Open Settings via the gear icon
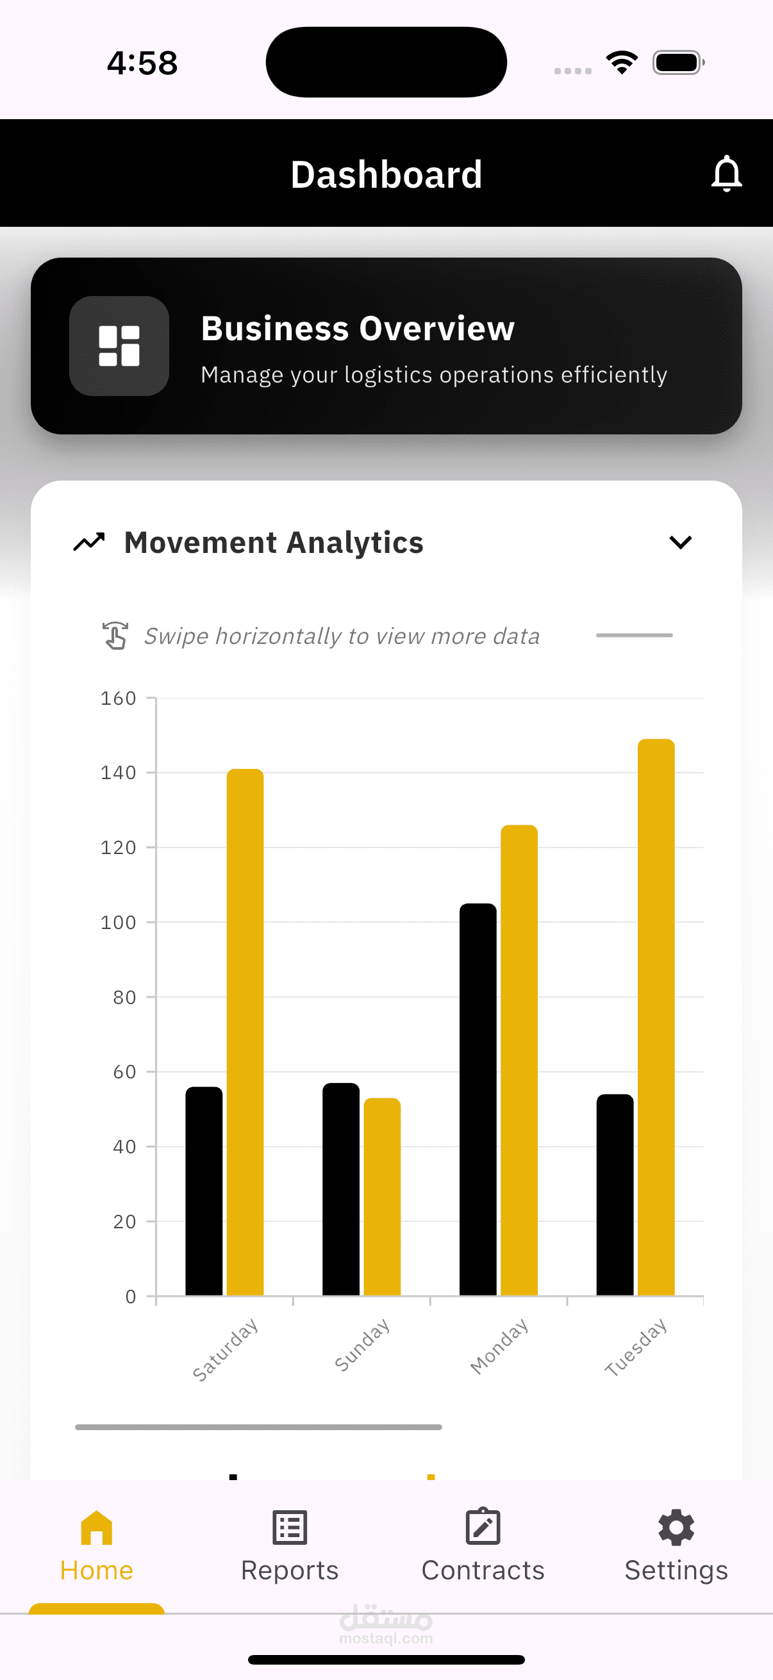The height and width of the screenshot is (1680, 773). [x=676, y=1528]
